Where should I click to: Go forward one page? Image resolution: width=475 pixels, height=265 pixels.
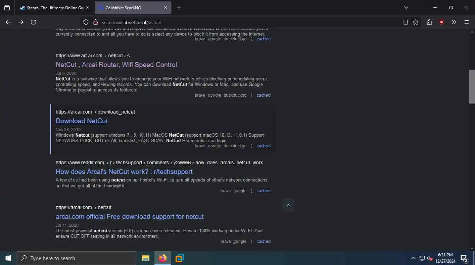(x=21, y=22)
